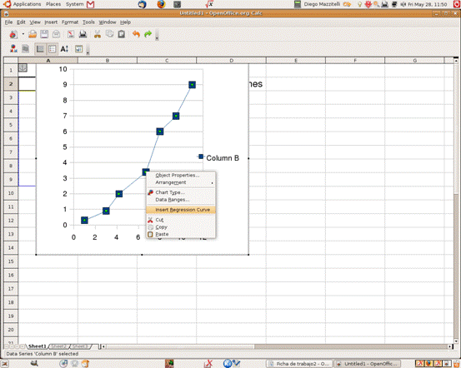
Task: Click the Print icon
Action: point(83,34)
